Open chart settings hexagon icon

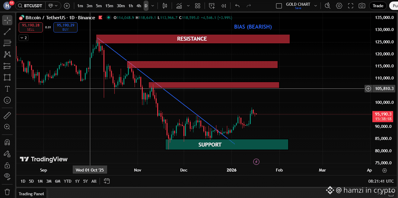tap(339, 6)
